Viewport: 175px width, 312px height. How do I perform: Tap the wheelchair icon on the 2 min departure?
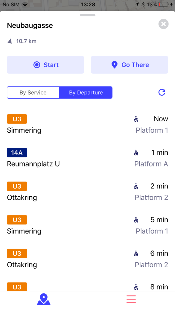click(x=136, y=186)
